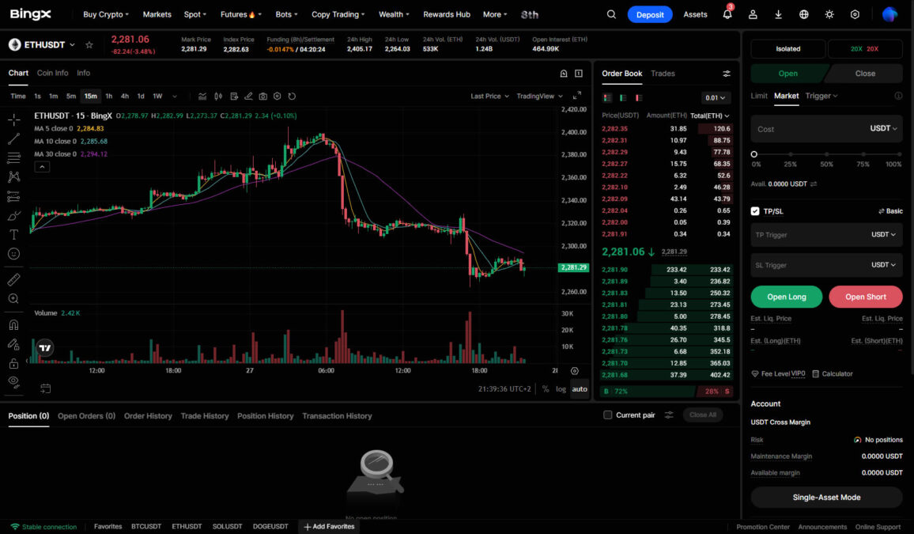Open TP Trigger USDT dropdown
This screenshot has height=534, width=914.
(883, 234)
